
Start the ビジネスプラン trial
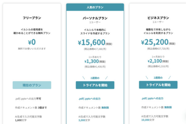158,85
